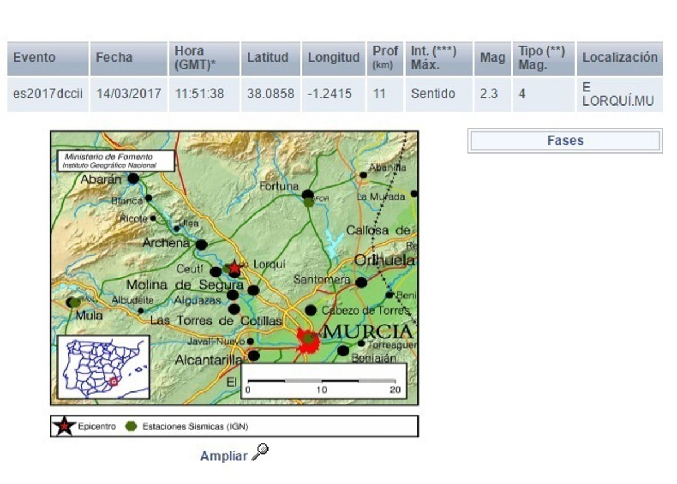Click the Spain inset map thumbnail
The width and height of the screenshot is (677, 484).
103,367
